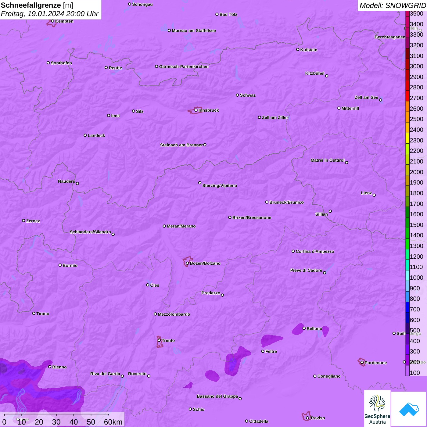Click the Cles label

tap(155, 285)
